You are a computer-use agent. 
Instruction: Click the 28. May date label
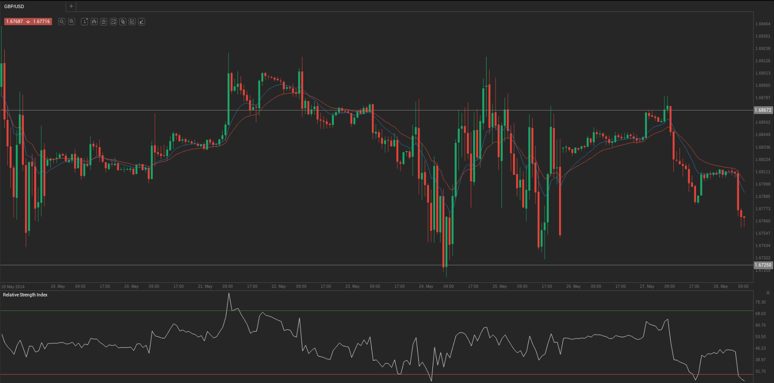pyautogui.click(x=721, y=287)
